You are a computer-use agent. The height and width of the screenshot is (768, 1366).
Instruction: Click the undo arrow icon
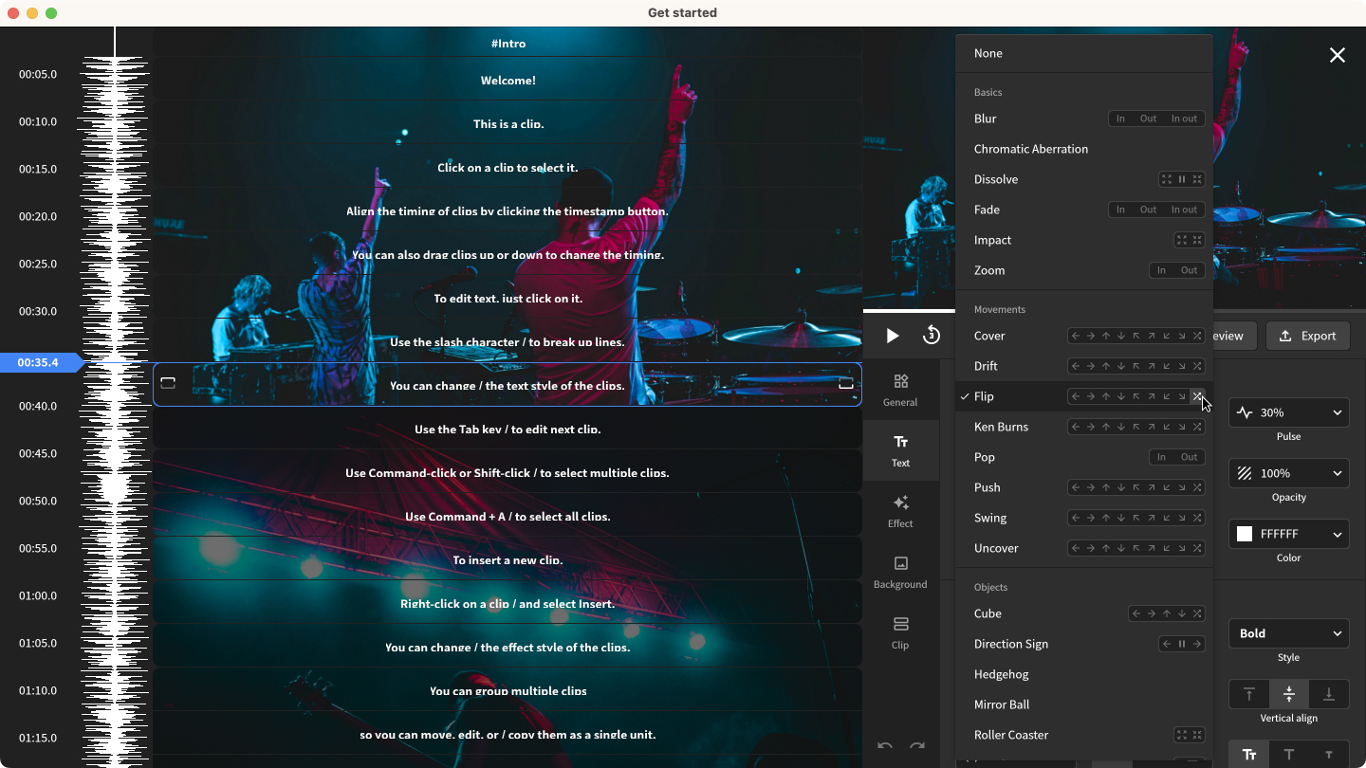coord(885,746)
